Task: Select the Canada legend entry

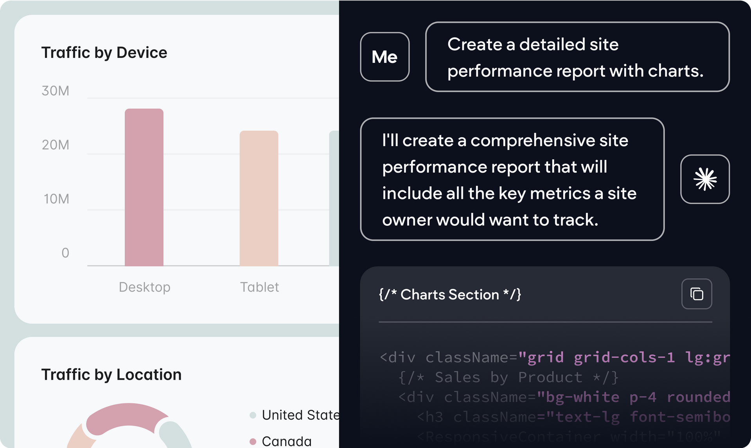Action: tap(280, 441)
